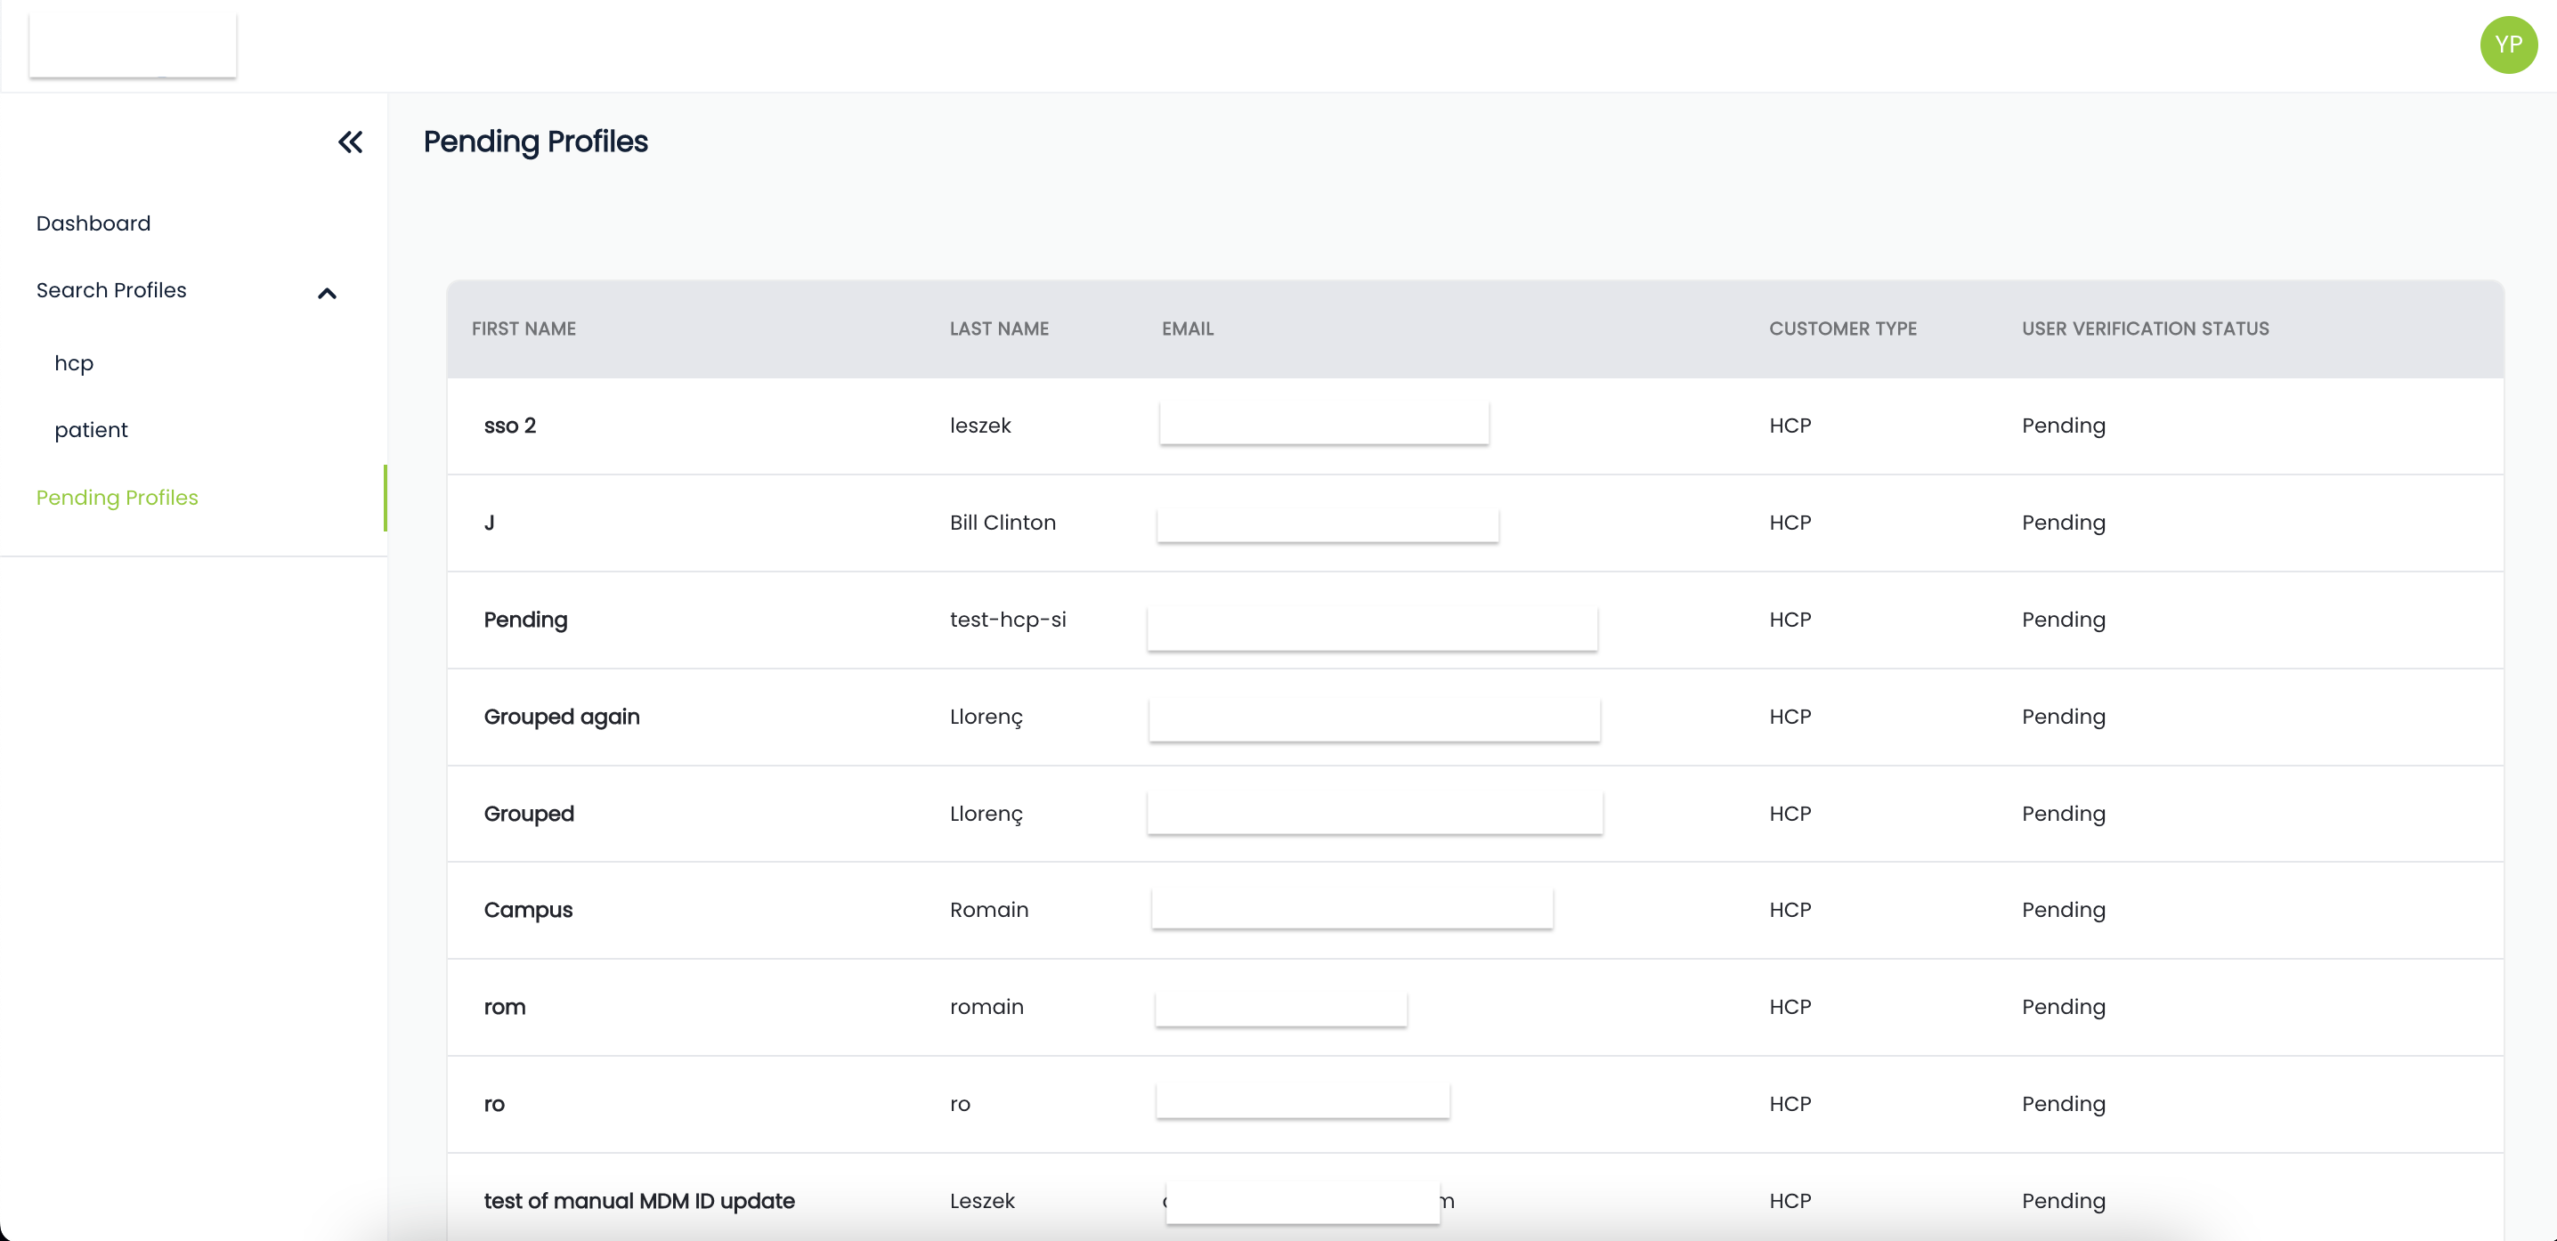The image size is (2557, 1241).
Task: Sort by Email column header
Action: (x=1187, y=328)
